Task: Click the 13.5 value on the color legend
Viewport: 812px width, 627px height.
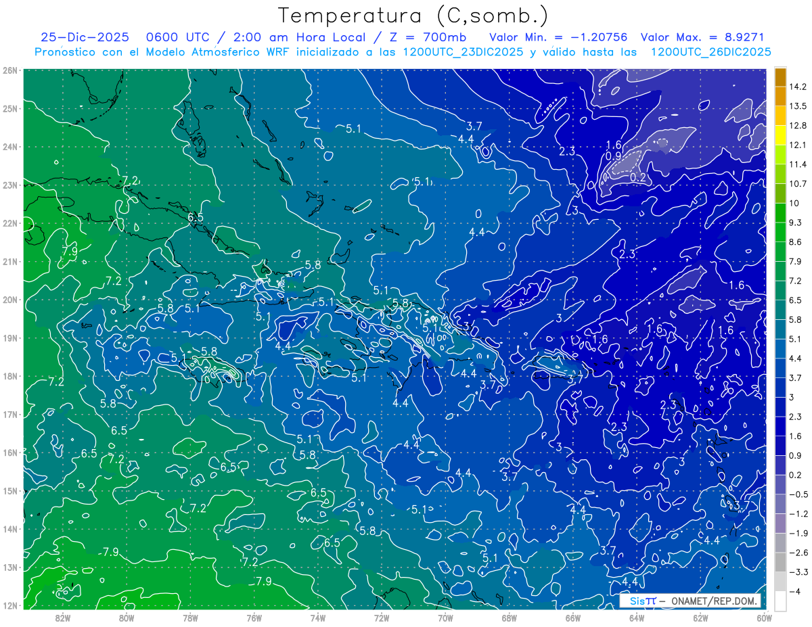Action: pyautogui.click(x=798, y=106)
